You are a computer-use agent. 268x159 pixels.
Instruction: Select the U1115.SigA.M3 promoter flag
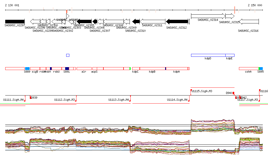pyautogui.click(x=191, y=92)
